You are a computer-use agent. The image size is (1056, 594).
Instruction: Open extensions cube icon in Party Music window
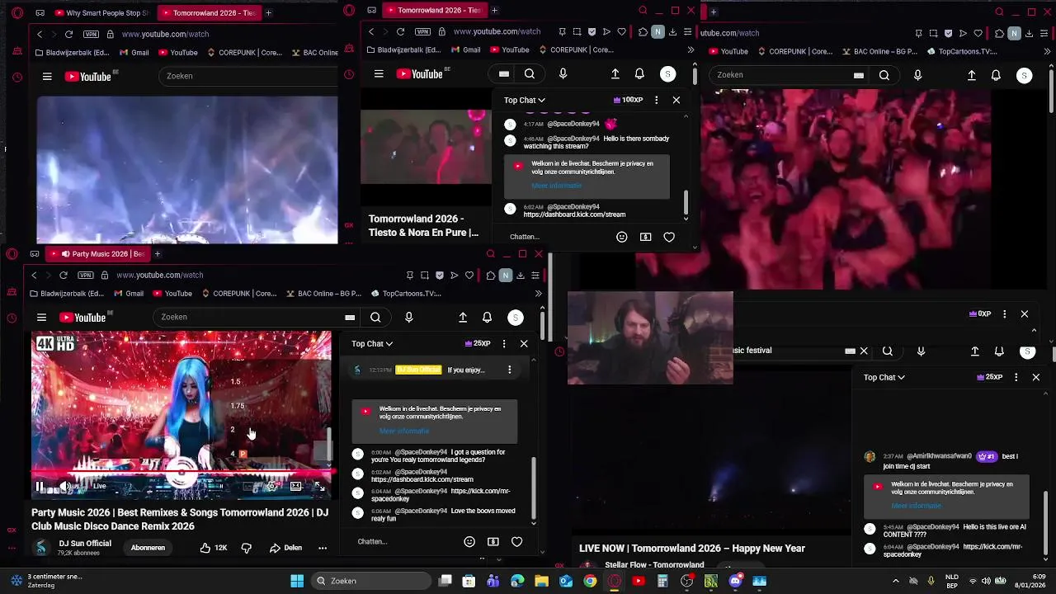(491, 276)
